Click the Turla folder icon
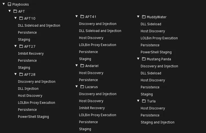This screenshot has height=133, width=206. pos(144,101)
